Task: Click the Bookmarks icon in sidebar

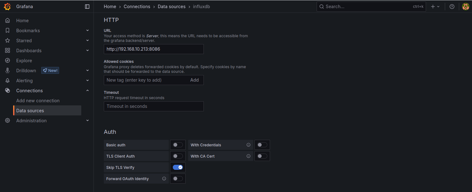Action: click(8, 31)
